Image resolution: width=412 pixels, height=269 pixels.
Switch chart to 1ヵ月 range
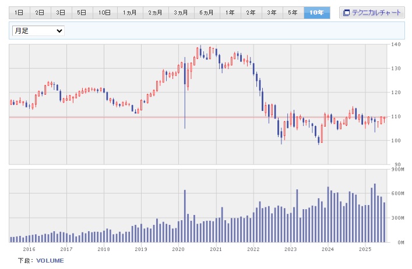click(x=130, y=13)
